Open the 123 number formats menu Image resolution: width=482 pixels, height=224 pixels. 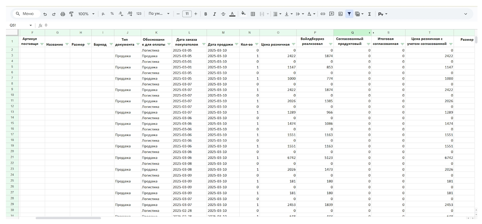point(139,14)
